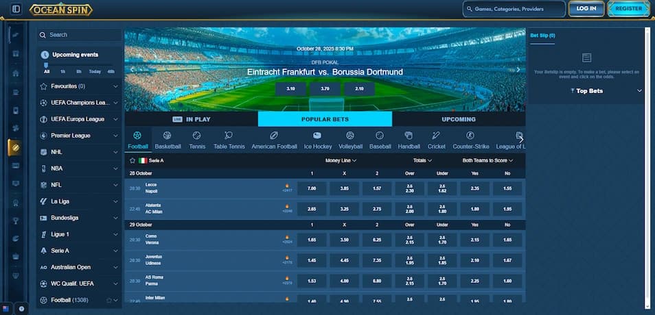The image size is (655, 315).
Task: Open the Money Line market dropdown
Action: (341, 160)
